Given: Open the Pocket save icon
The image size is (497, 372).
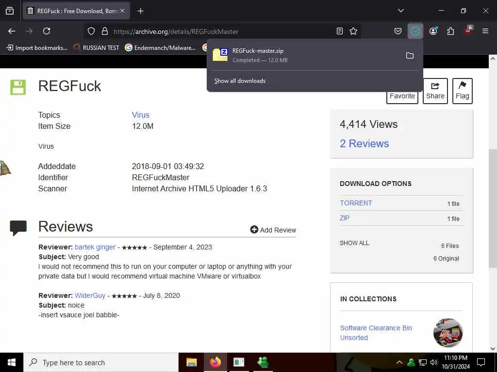Looking at the screenshot, I should tap(398, 31).
